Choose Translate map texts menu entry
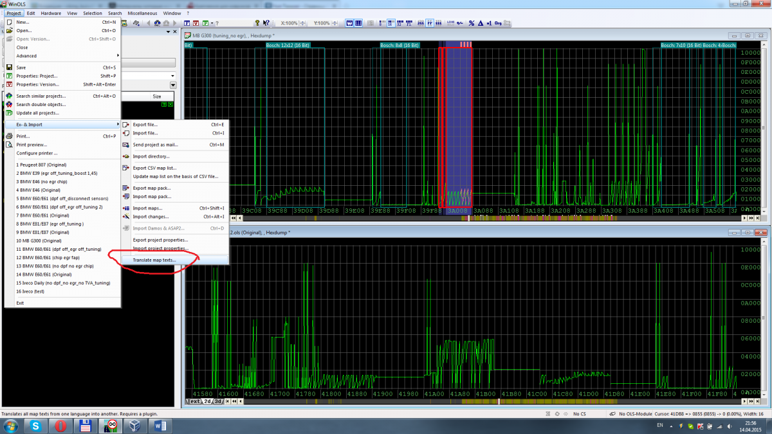 click(154, 260)
